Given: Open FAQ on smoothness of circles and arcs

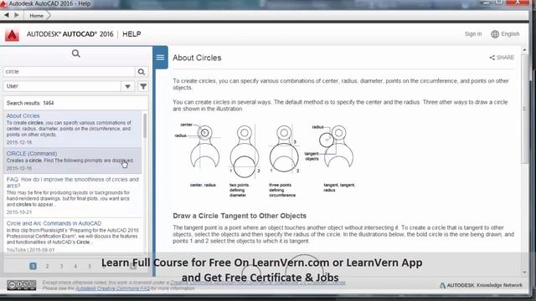Looking at the screenshot, I should 73,182.
